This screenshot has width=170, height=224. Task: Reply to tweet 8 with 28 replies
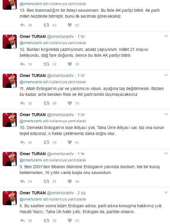[23, 220]
